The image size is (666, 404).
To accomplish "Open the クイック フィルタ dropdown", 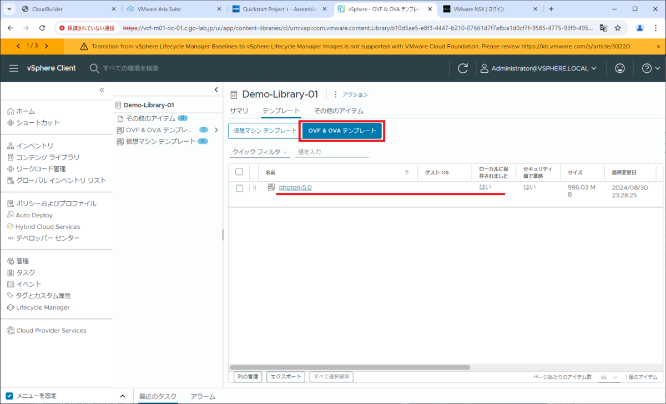I will pyautogui.click(x=260, y=152).
